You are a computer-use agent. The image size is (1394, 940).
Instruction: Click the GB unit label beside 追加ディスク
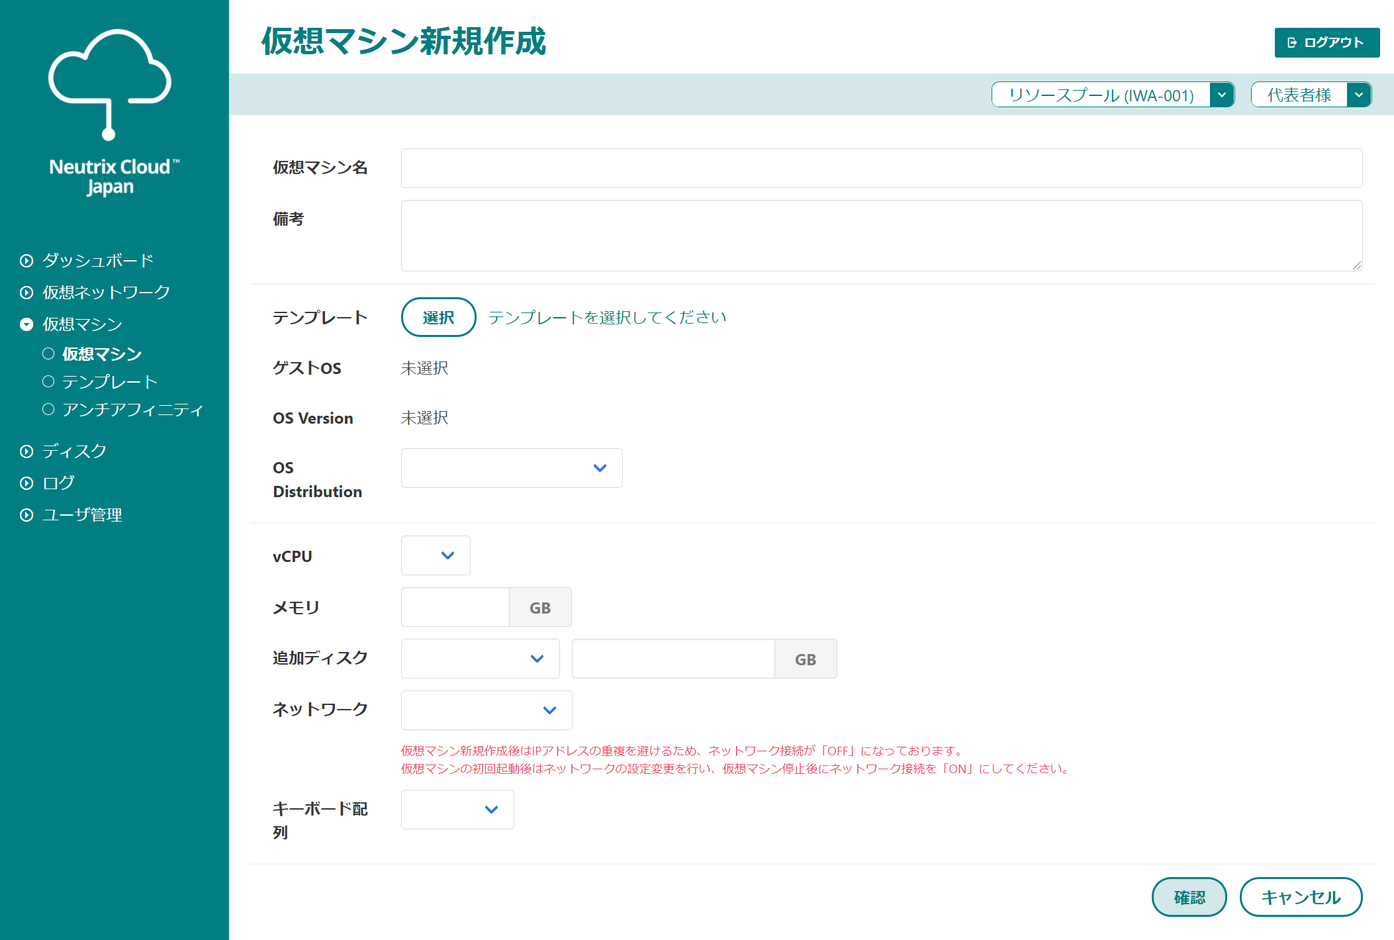click(x=806, y=659)
